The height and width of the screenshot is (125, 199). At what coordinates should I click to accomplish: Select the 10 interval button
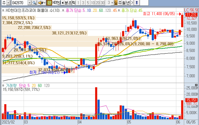93,3
